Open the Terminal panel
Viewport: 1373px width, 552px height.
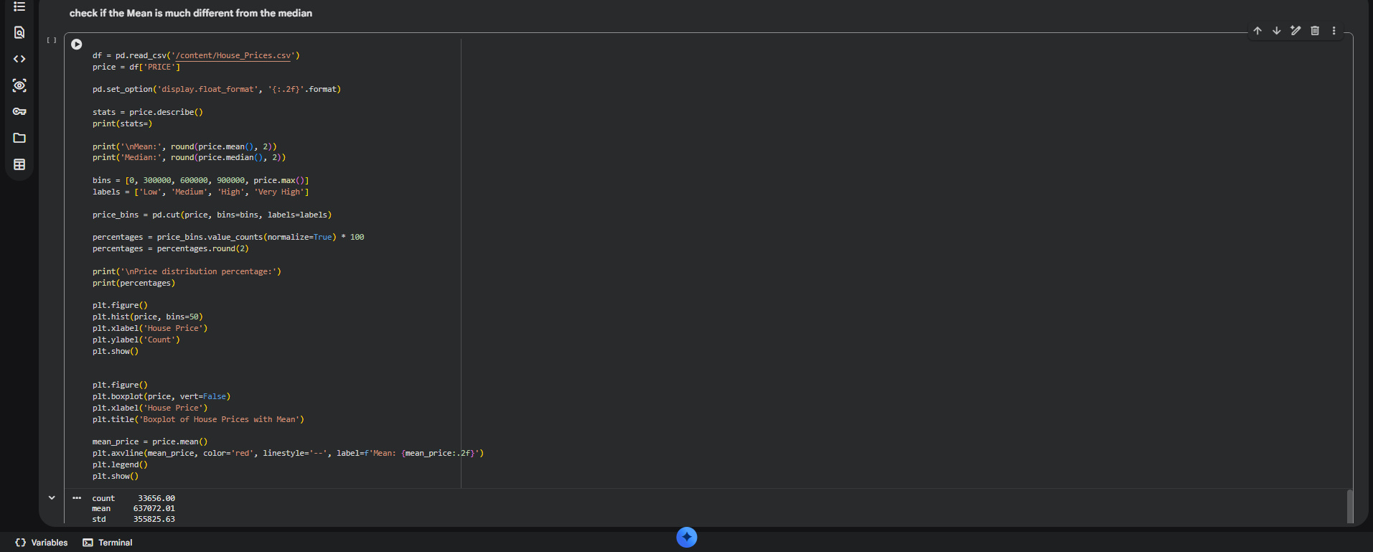pyautogui.click(x=108, y=543)
